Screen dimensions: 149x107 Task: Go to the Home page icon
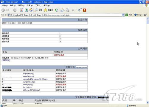pyautogui.click(x=31, y=10)
